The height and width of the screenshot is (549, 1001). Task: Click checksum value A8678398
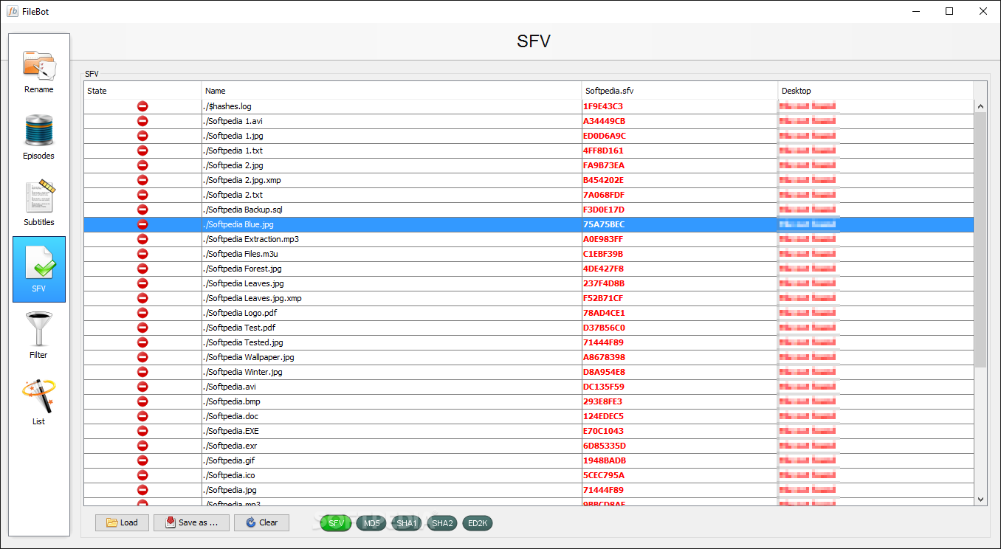click(604, 357)
